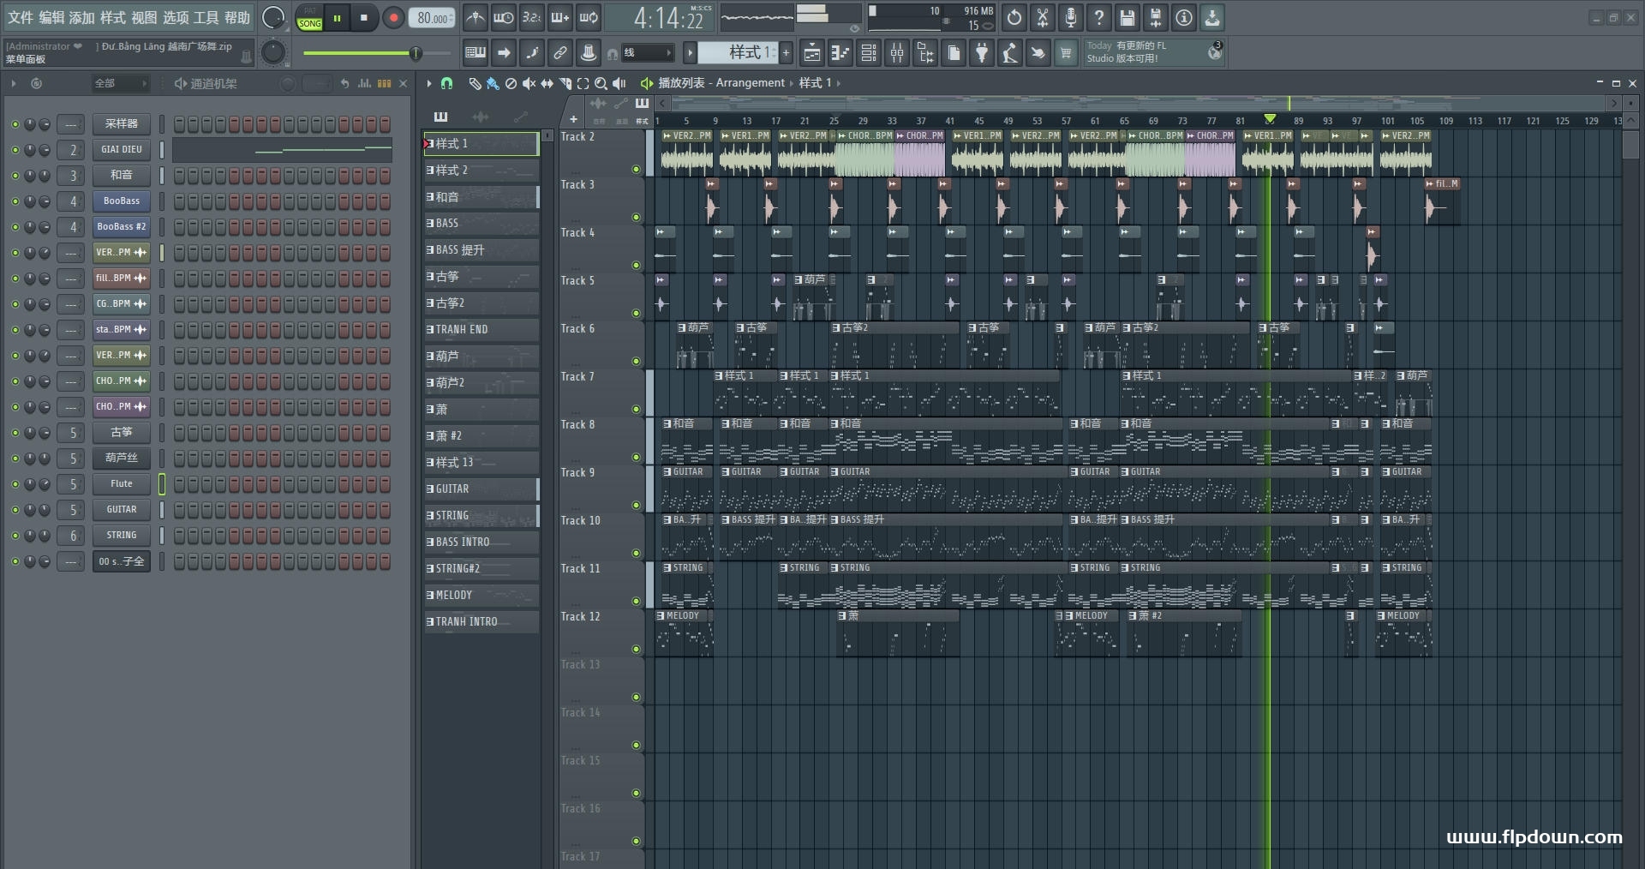
Task: Click the record button
Action: [393, 17]
